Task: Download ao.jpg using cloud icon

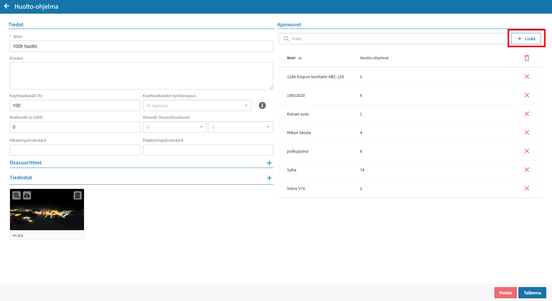Action: [x=27, y=196]
